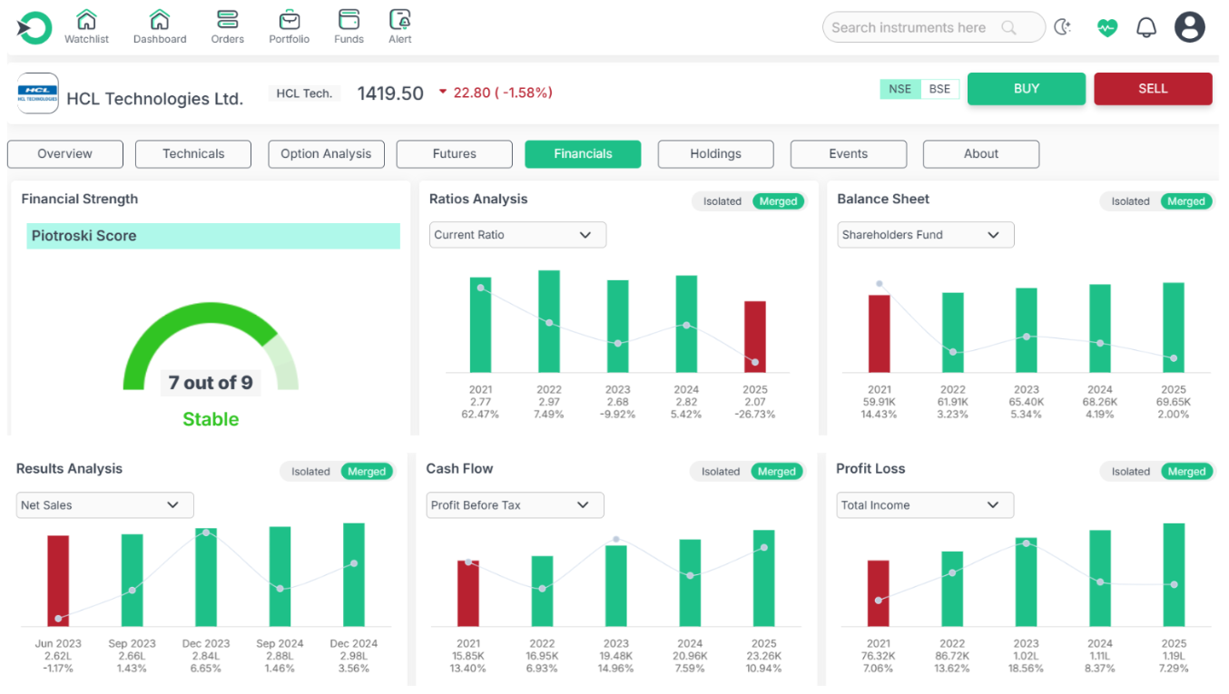Viewport: 1229px width, 694px height.
Task: Open the Orders icon
Action: click(x=227, y=20)
